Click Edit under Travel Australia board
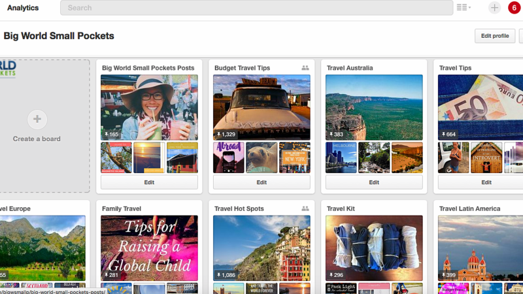 374,182
